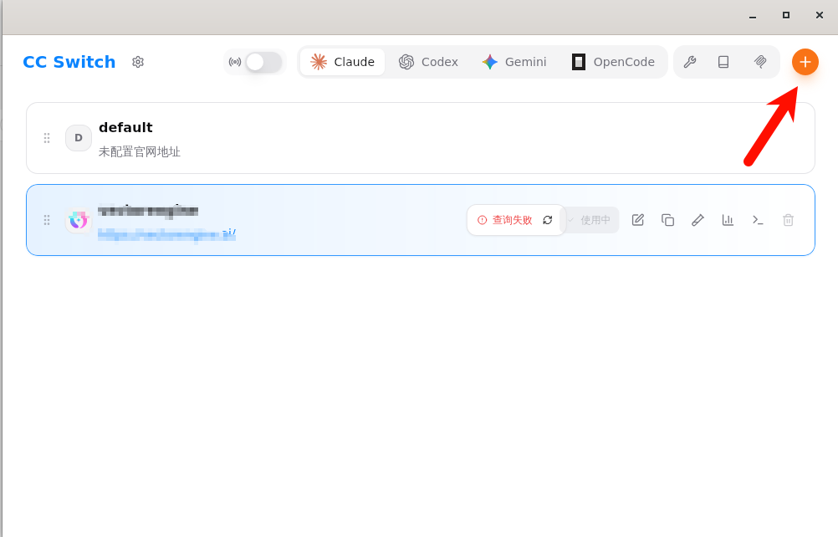Duplicate the selected provider with the copy icon
The height and width of the screenshot is (537, 838).
(x=667, y=220)
